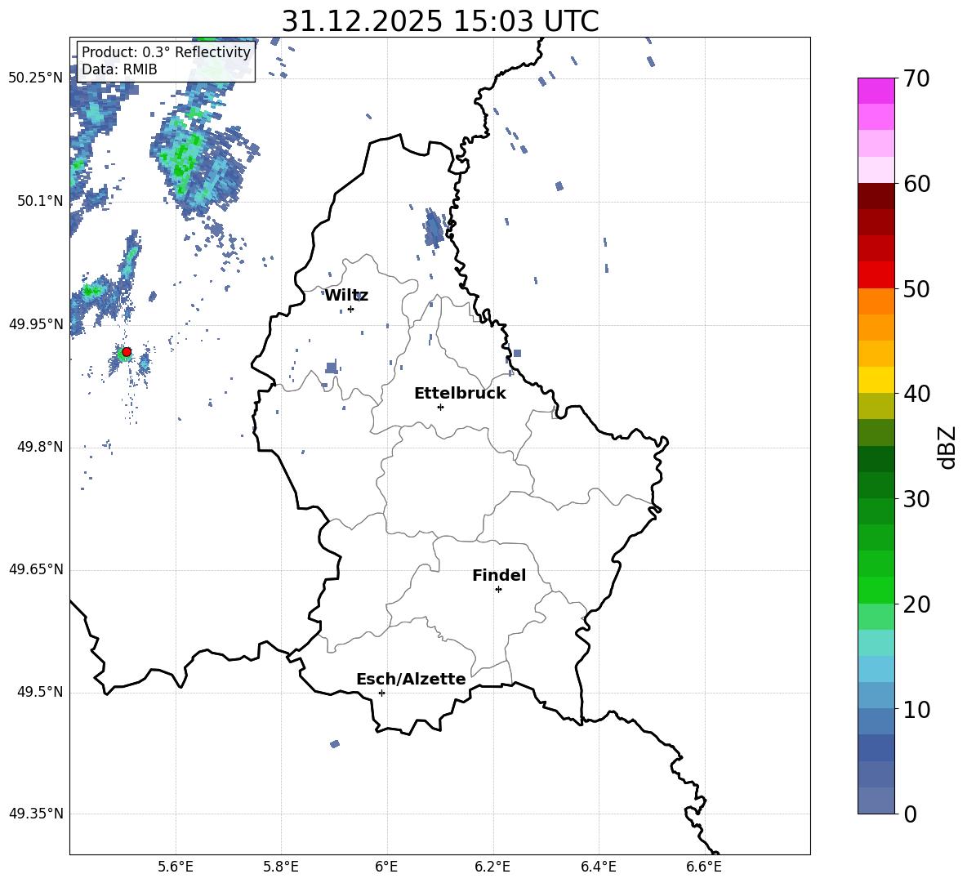The image size is (967, 883).
Task: Click the colorbar tick label 40
Action: 916,394
